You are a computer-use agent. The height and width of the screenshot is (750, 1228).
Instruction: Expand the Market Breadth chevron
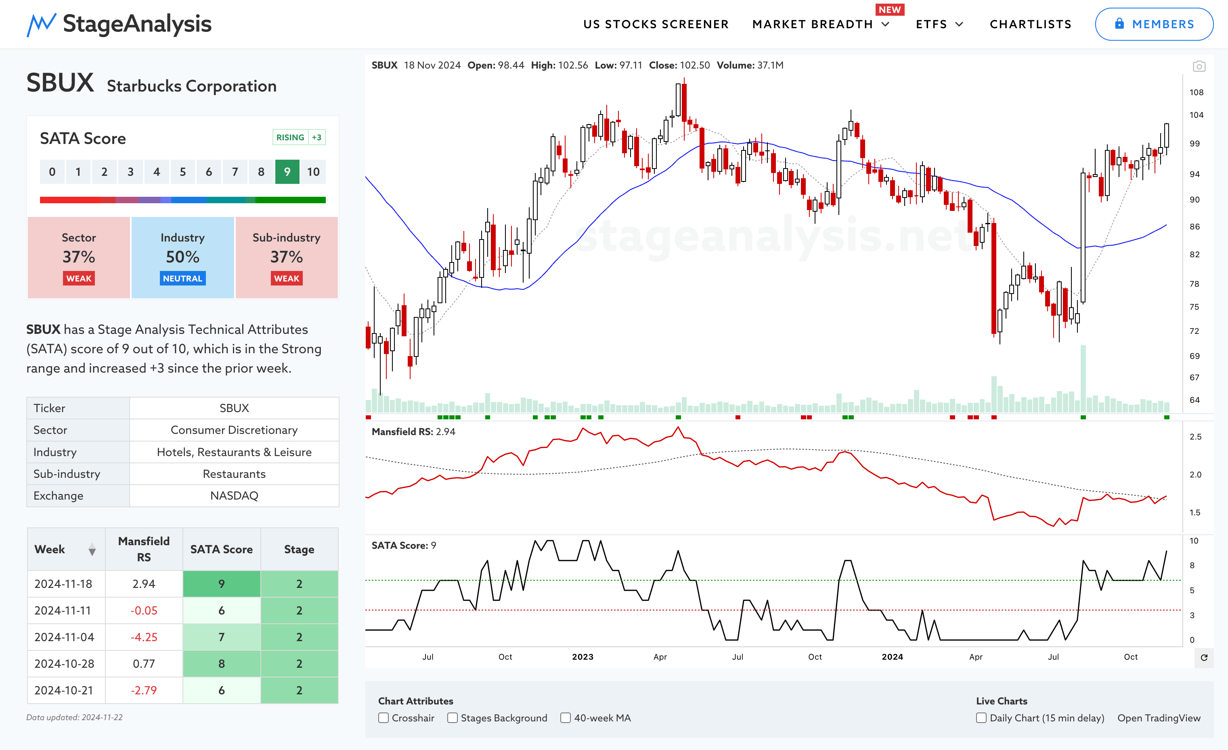pyautogui.click(x=886, y=24)
